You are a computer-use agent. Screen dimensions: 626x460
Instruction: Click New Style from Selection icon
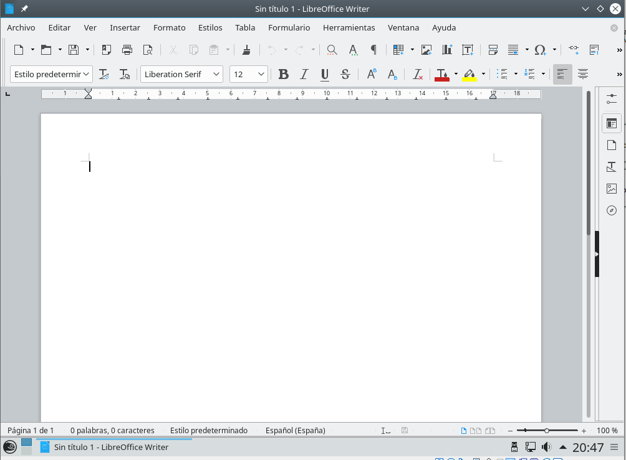pos(125,74)
